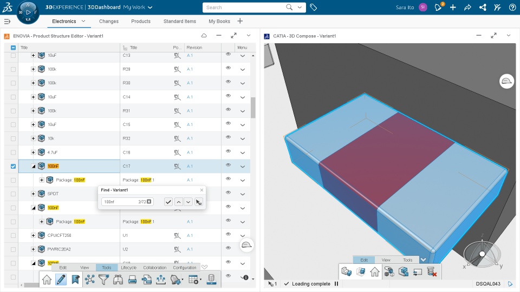Click the binoculars Find icon
Image resolution: width=520 pixels, height=292 pixels.
[x=118, y=280]
